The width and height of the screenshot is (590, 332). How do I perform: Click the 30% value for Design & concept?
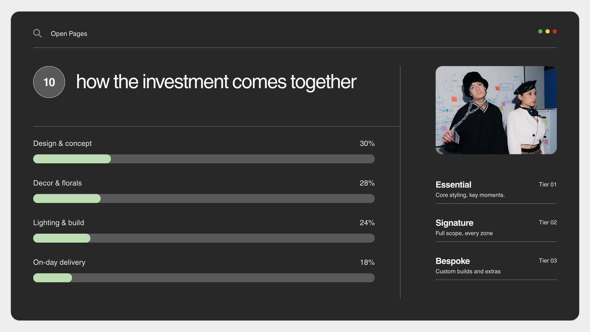click(x=367, y=143)
